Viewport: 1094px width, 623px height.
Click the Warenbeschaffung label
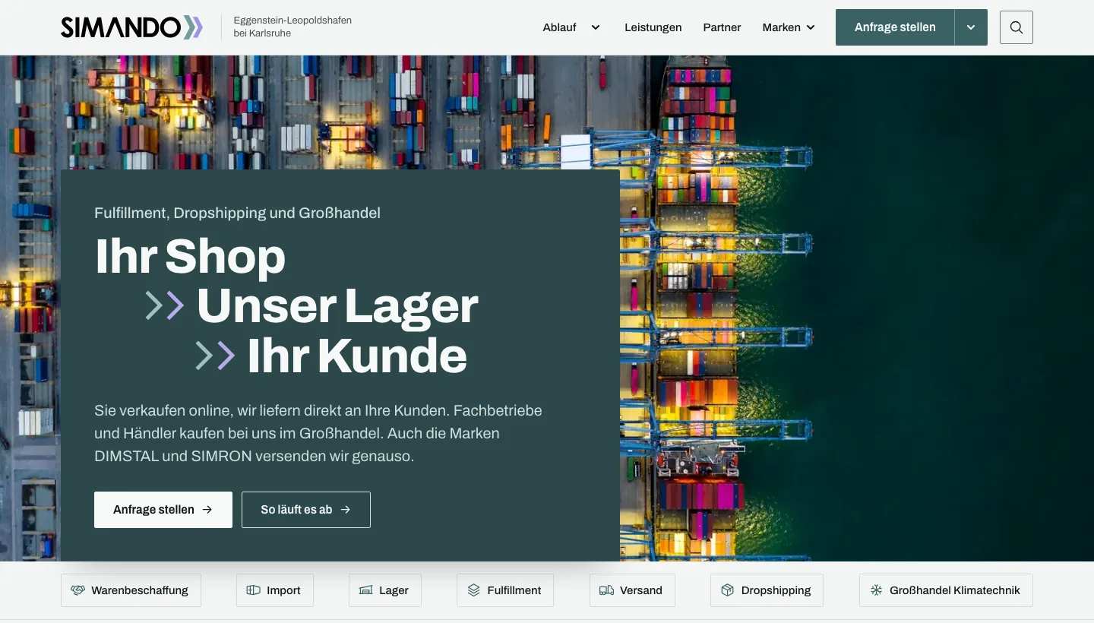[x=140, y=590]
